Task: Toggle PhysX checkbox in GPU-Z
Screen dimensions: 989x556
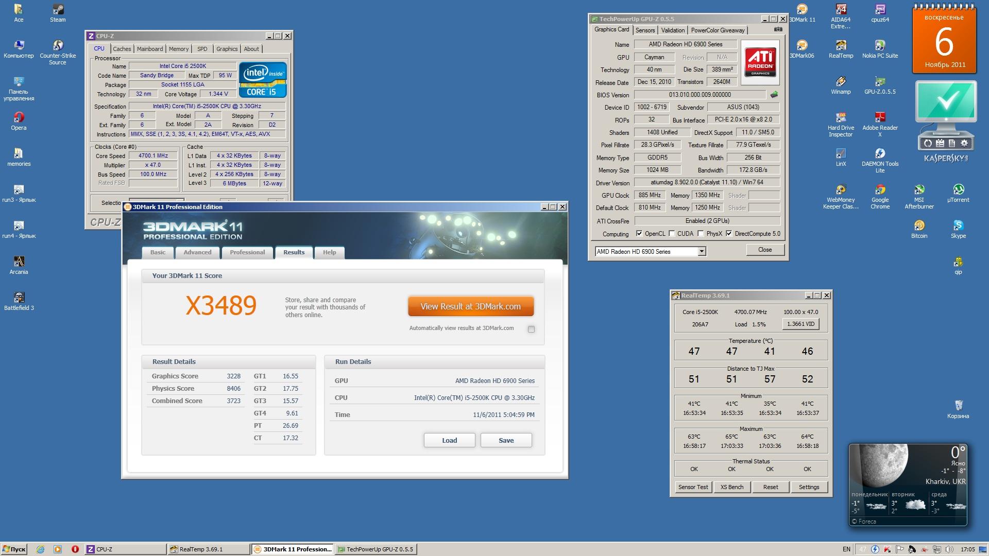Action: coord(701,234)
